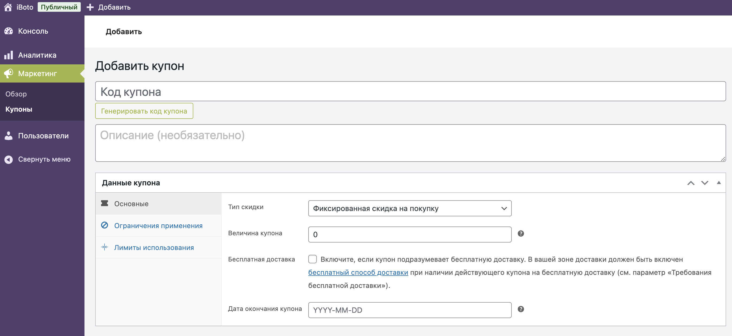This screenshot has width=732, height=336.
Task: Click the plus icon in top bar
Action: click(90, 7)
